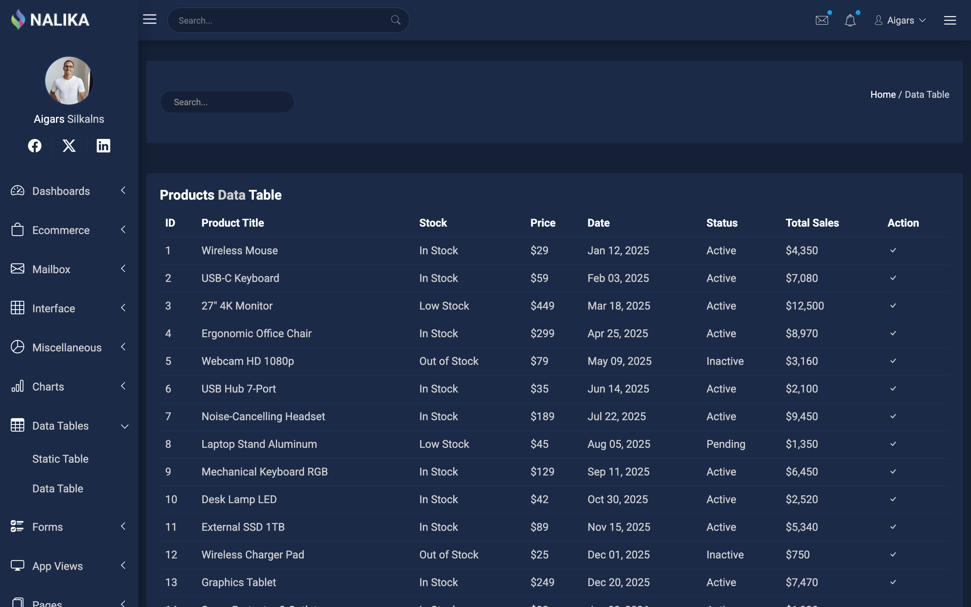Viewport: 971px width, 607px height.
Task: Click the Ecommerce shopping bag icon
Action: 17,230
